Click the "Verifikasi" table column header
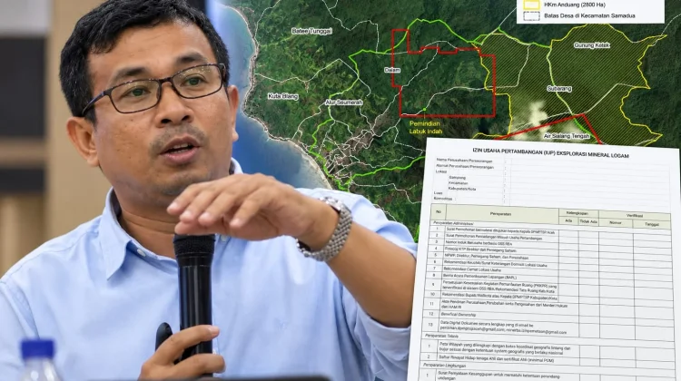Image resolution: width=681 pixels, height=381 pixels. pyautogui.click(x=635, y=215)
